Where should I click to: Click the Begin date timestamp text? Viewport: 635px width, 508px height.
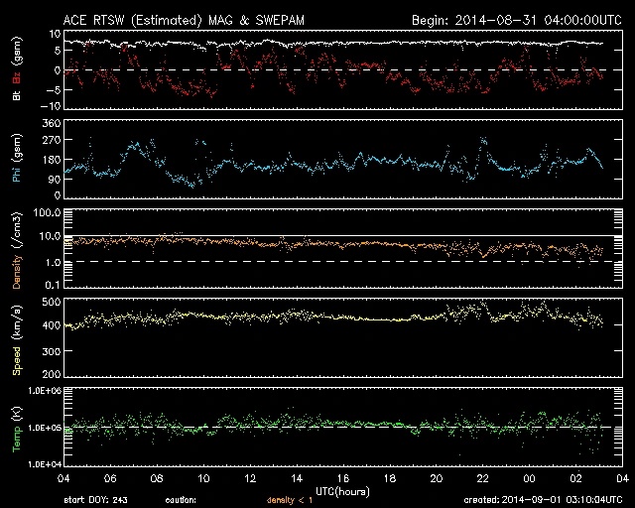tap(514, 19)
